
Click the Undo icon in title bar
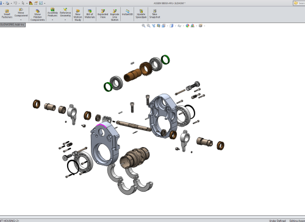tap(15, 3)
